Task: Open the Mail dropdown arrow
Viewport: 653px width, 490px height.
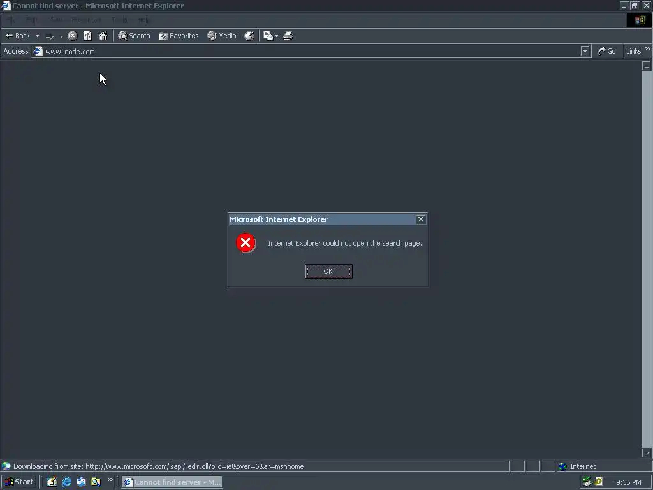Action: coord(277,36)
